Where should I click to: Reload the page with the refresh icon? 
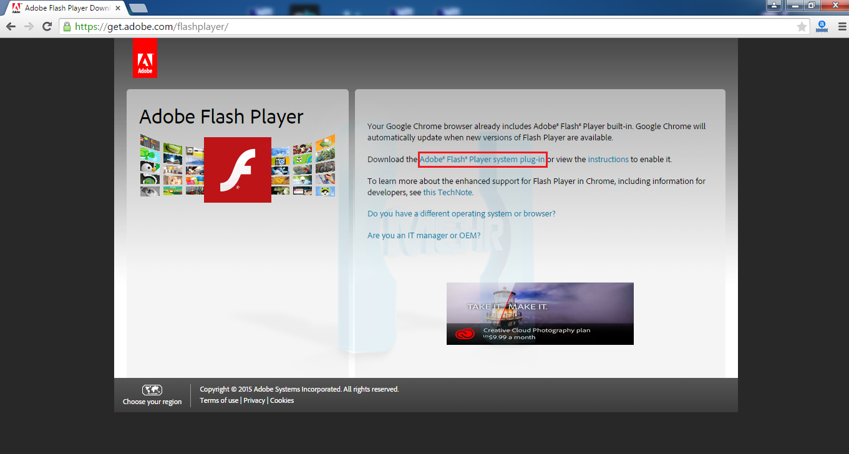tap(47, 26)
